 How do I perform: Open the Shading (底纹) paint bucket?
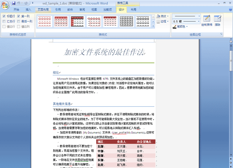(159, 16)
